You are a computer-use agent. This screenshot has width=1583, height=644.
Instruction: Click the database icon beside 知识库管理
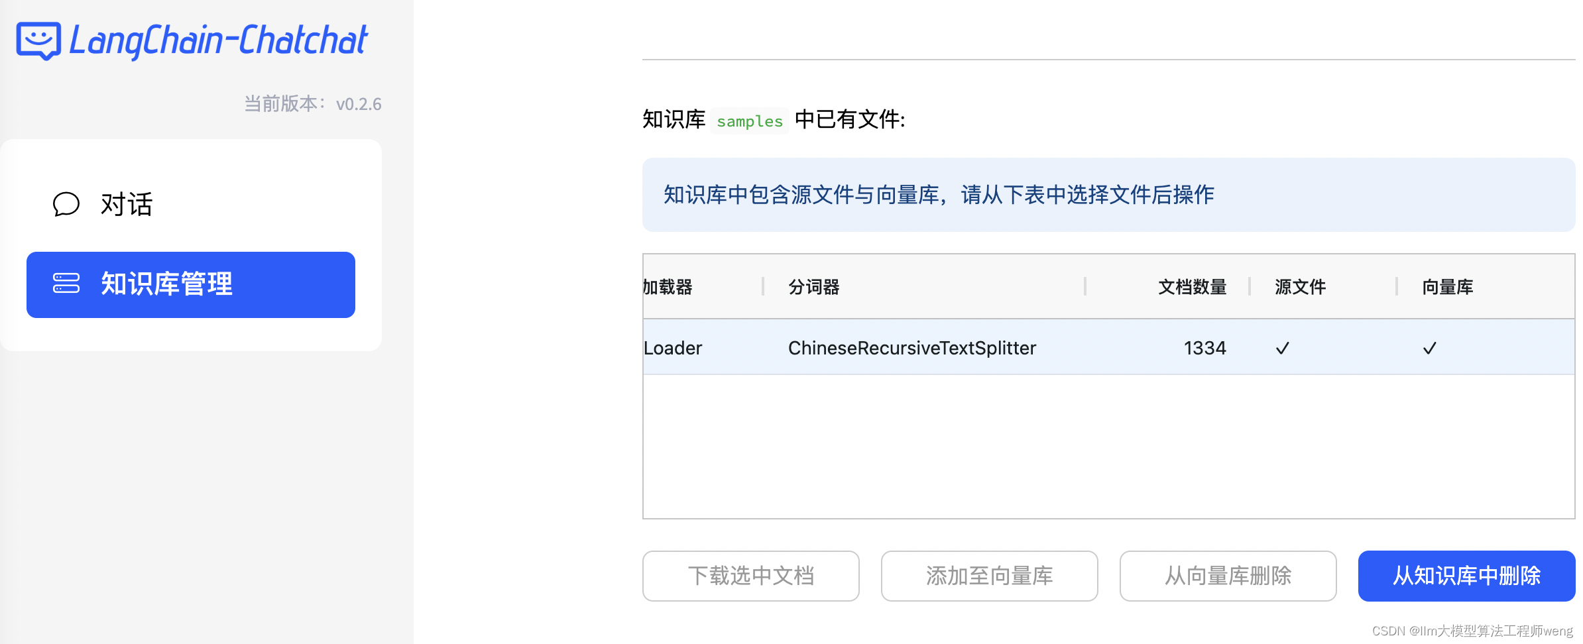(x=66, y=284)
